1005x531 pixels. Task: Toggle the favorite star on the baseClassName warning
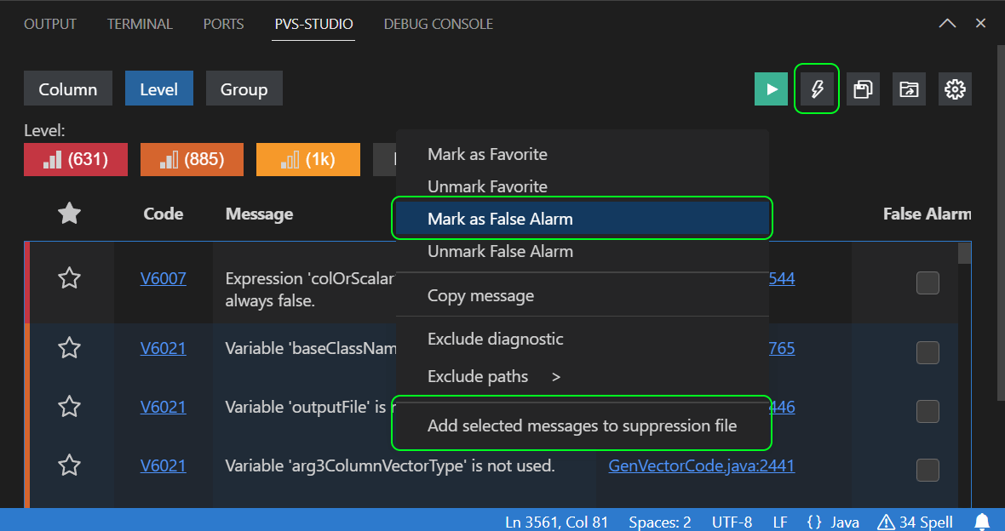tap(69, 347)
